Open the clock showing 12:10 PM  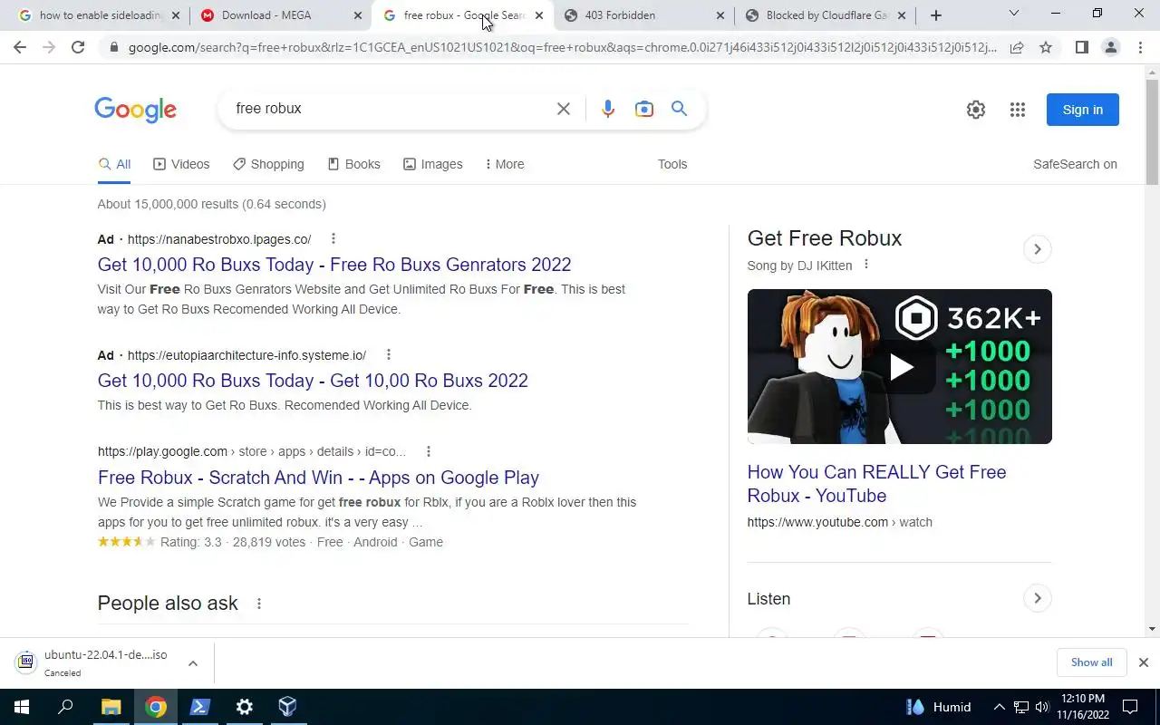(x=1082, y=707)
